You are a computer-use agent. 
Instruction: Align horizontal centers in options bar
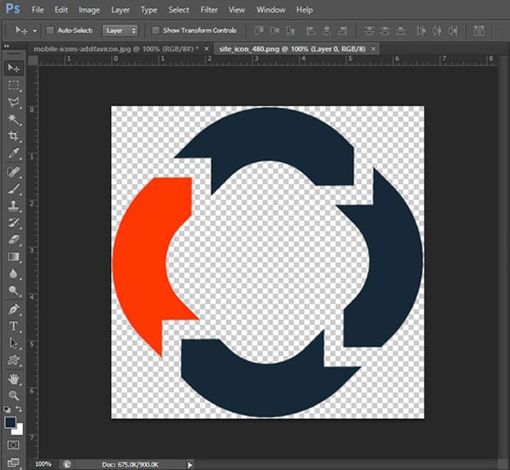pos(327,30)
